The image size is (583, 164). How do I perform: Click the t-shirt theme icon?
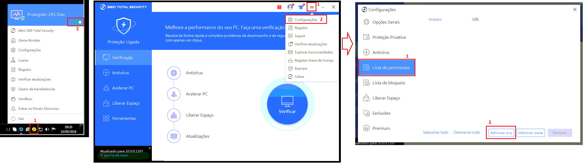pyautogui.click(x=301, y=7)
